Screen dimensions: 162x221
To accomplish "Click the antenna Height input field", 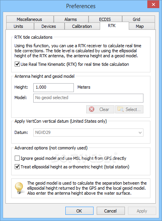I will point(53,87).
